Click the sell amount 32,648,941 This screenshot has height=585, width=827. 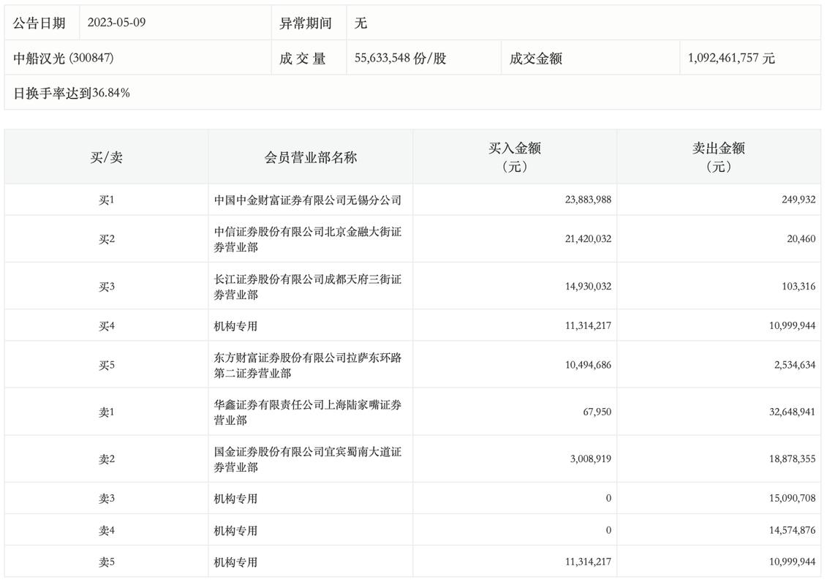[x=787, y=412]
